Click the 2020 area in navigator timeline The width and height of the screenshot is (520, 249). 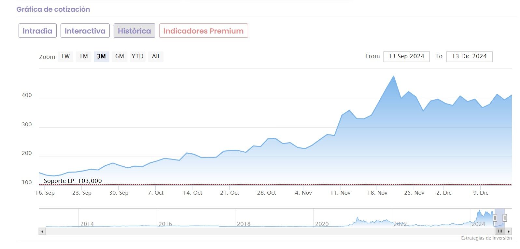[322, 224]
